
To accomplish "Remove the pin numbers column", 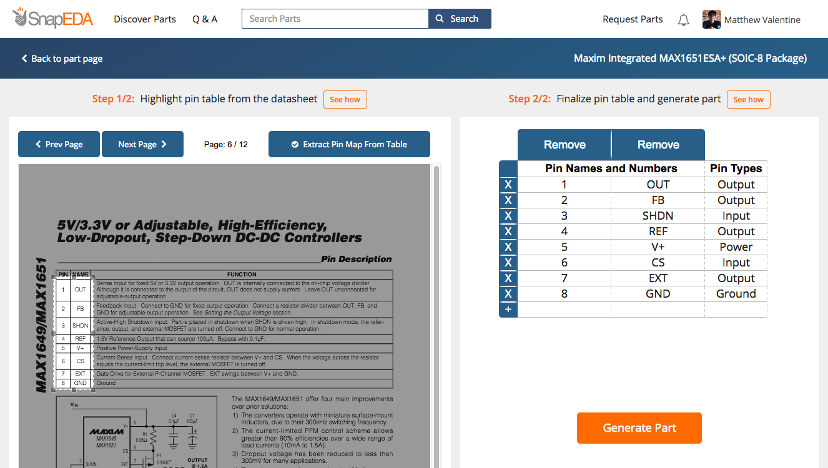I will tap(564, 145).
